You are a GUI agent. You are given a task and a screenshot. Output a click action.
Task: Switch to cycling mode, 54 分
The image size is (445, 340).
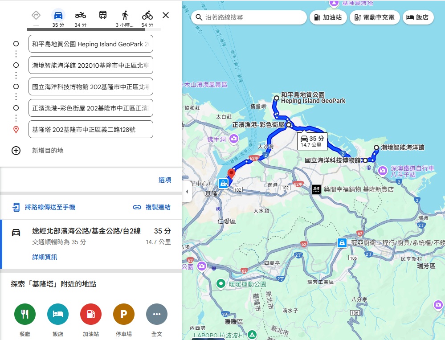coord(147,19)
